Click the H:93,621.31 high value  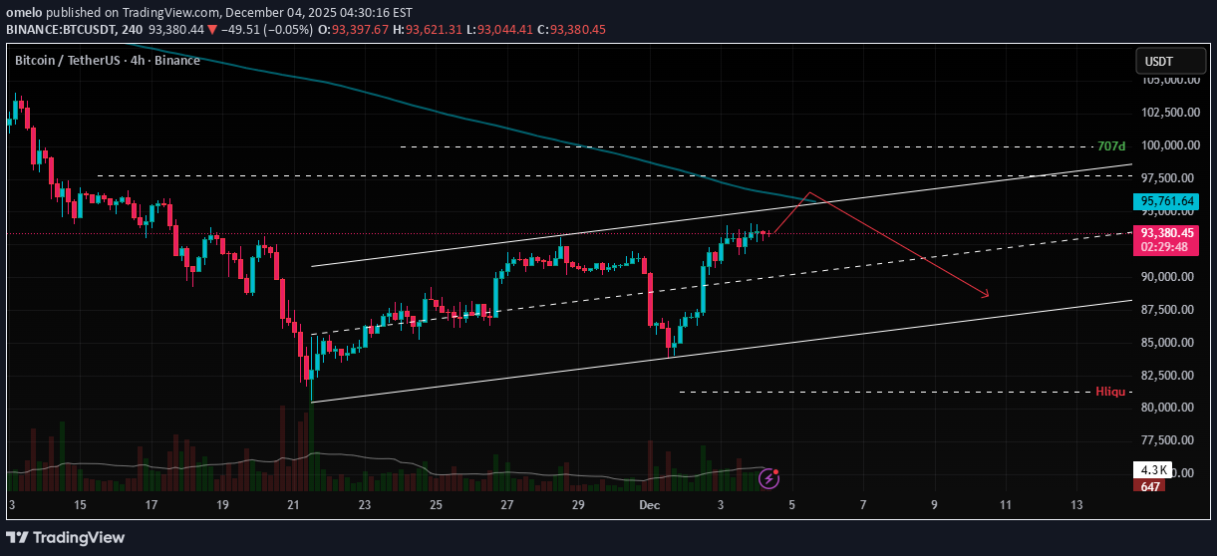pyautogui.click(x=429, y=30)
